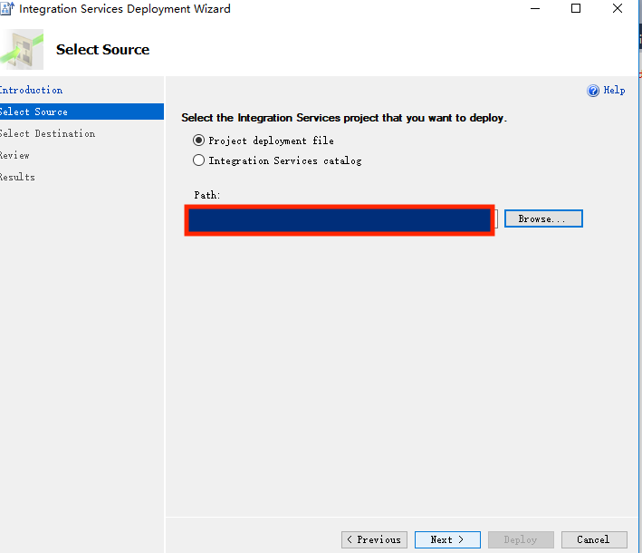The width and height of the screenshot is (642, 553).
Task: Click the blue Help question mark icon
Action: [x=593, y=91]
